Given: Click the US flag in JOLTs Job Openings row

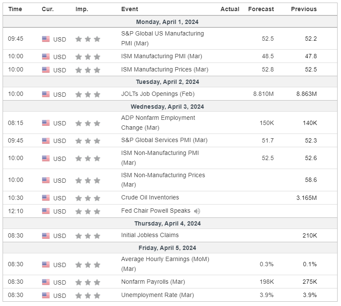Looking at the screenshot, I should click(46, 94).
